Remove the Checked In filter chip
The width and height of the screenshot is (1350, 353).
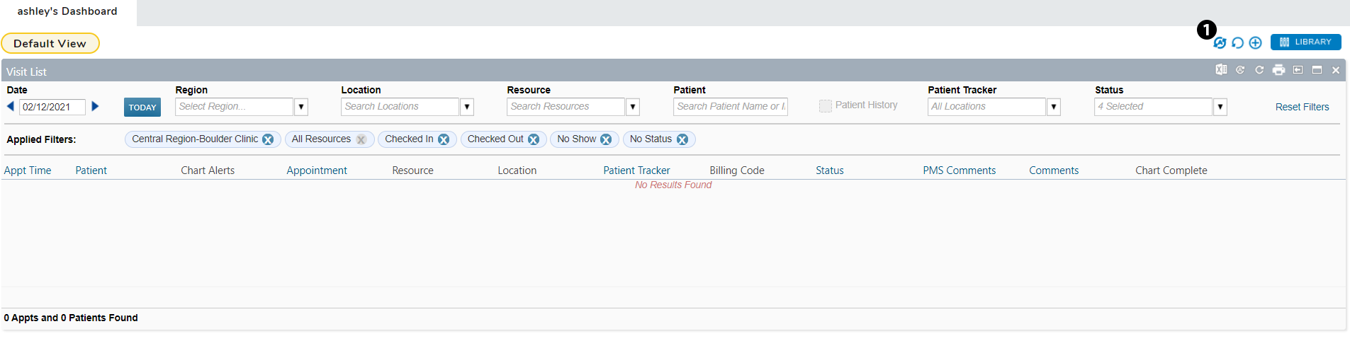pos(444,139)
